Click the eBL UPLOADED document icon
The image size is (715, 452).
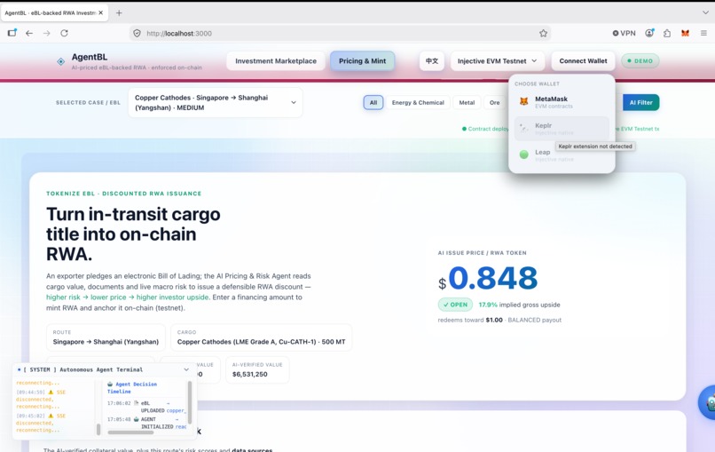click(136, 403)
